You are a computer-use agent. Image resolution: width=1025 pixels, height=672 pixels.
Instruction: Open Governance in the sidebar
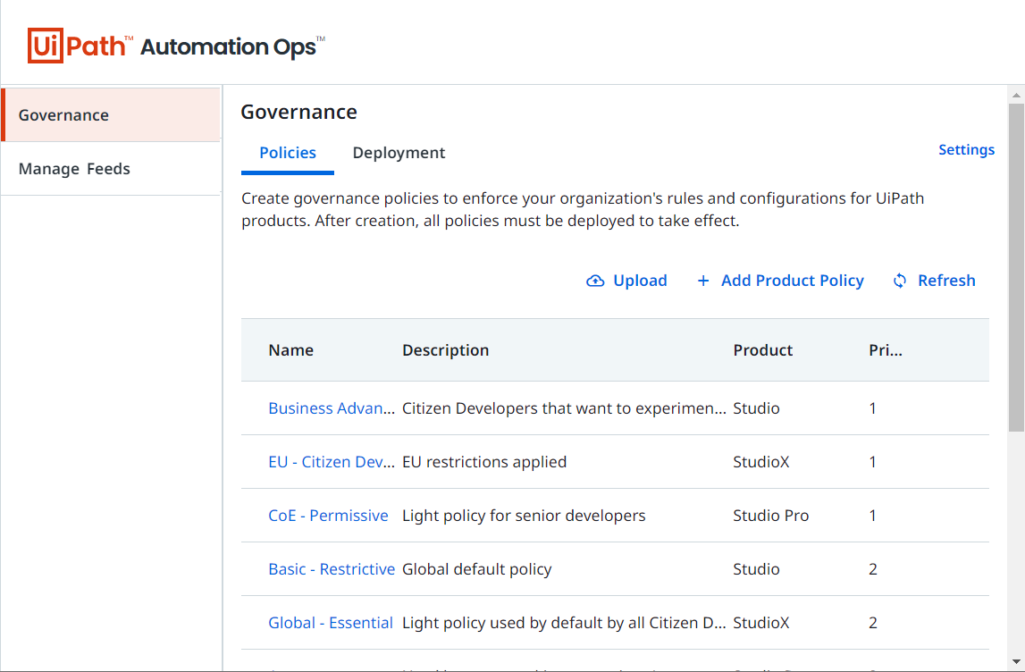pyautogui.click(x=111, y=115)
